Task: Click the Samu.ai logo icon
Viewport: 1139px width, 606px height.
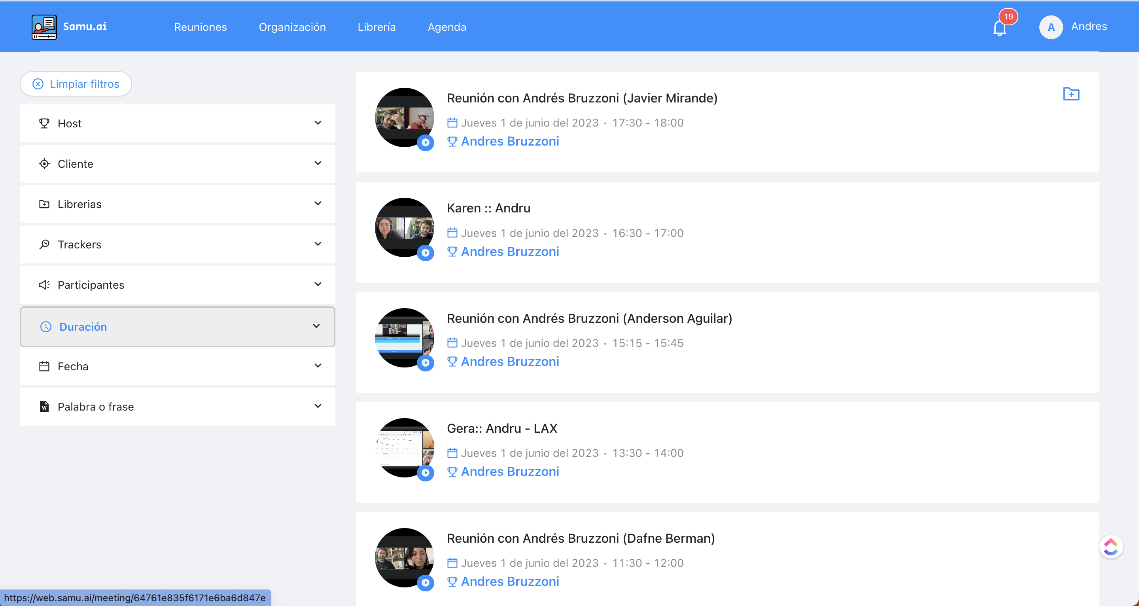Action: pos(44,27)
